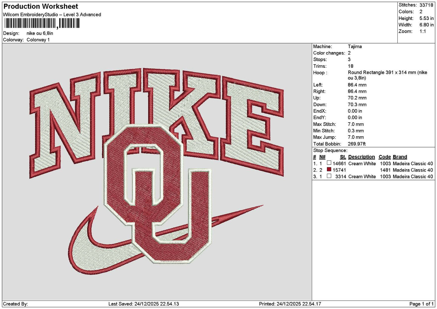Click the thread code '1481'
The height and width of the screenshot is (309, 437).
click(385, 170)
